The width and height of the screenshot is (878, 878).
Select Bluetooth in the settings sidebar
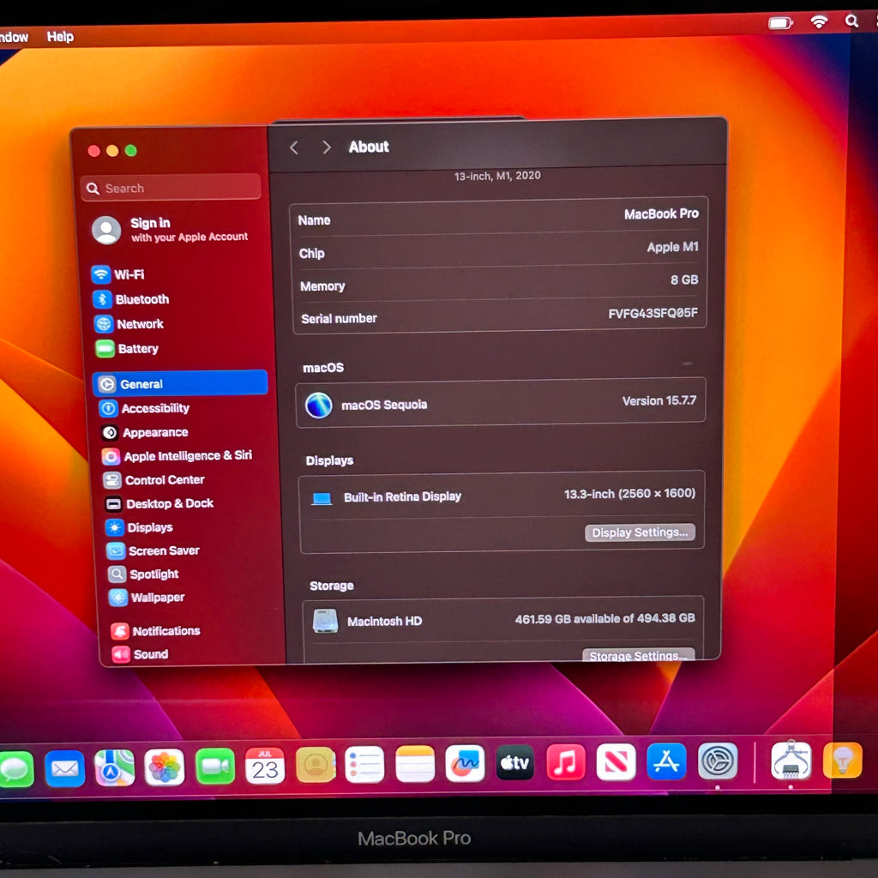[x=131, y=299]
